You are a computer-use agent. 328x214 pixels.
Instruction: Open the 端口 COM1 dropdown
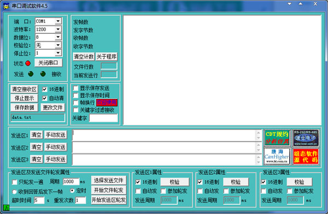pyautogui.click(x=58, y=21)
